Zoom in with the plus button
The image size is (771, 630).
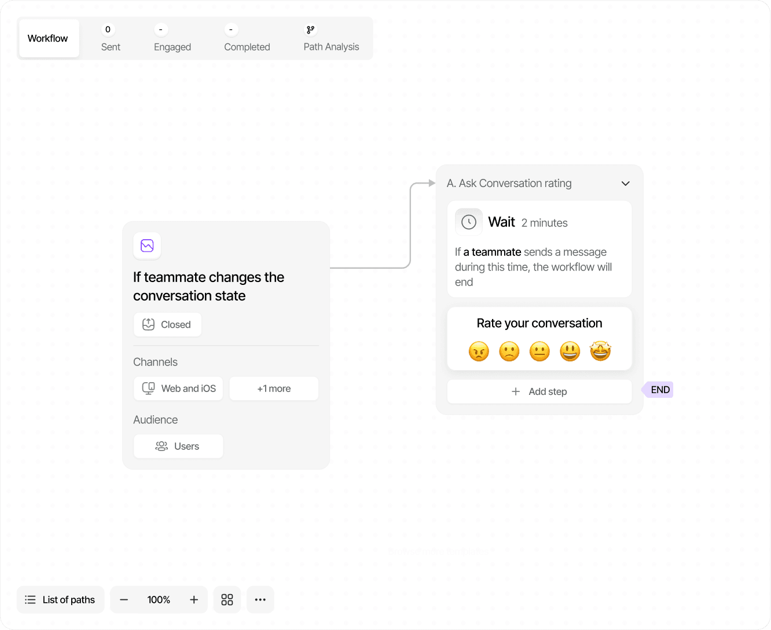coord(194,600)
